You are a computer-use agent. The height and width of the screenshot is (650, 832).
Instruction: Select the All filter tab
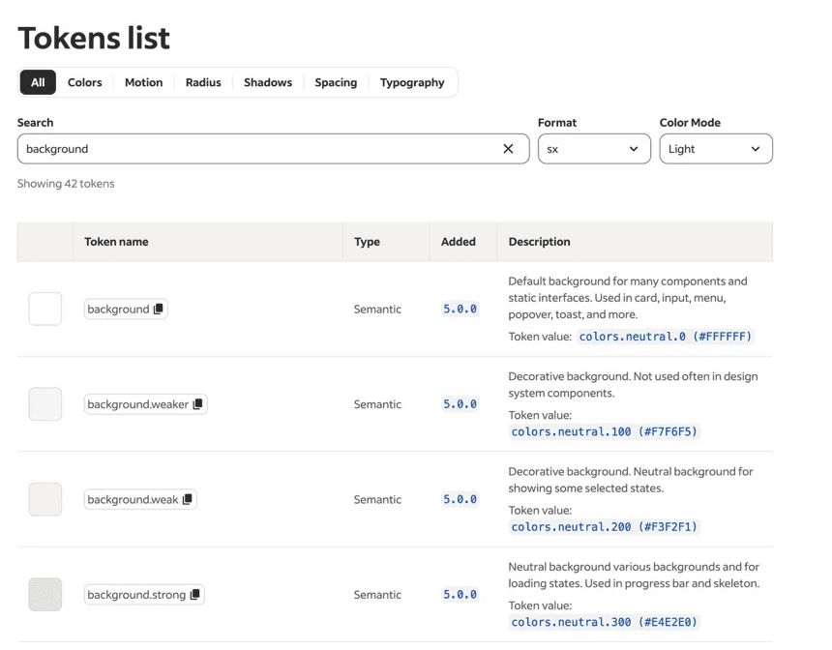point(38,82)
